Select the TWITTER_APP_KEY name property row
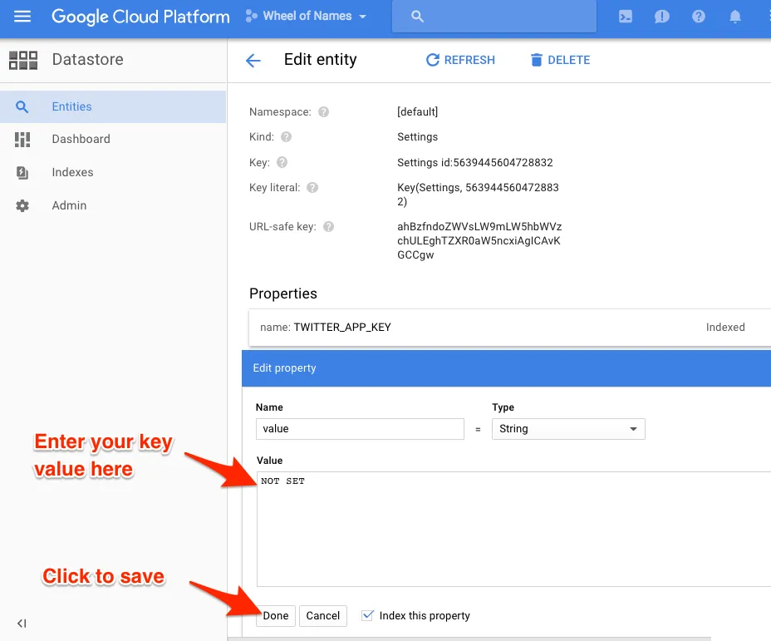 [509, 327]
